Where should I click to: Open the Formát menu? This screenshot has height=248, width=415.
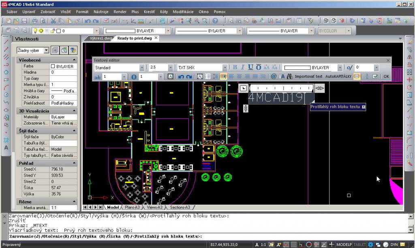tap(82, 12)
